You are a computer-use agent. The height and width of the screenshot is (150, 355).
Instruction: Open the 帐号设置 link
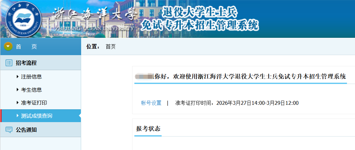[151, 103]
